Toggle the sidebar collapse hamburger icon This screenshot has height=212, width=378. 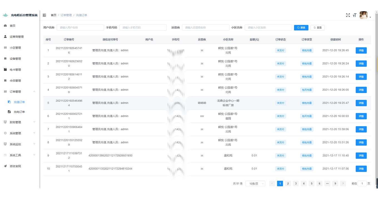pyautogui.click(x=44, y=15)
